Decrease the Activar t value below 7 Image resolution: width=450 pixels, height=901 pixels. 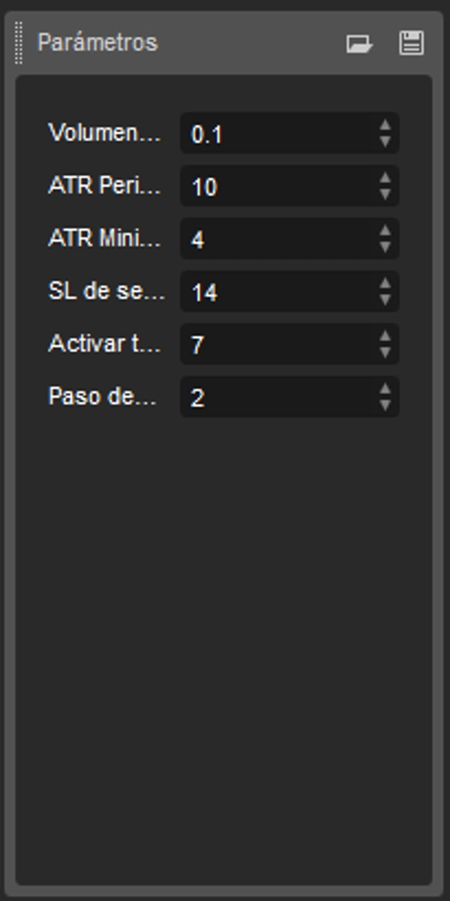coord(386,351)
